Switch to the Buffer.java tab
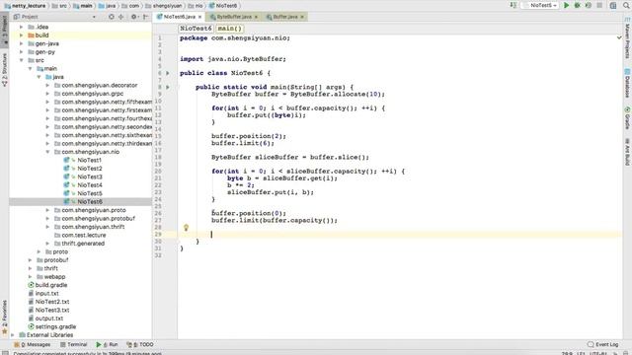The width and height of the screenshot is (632, 355). pos(284,17)
